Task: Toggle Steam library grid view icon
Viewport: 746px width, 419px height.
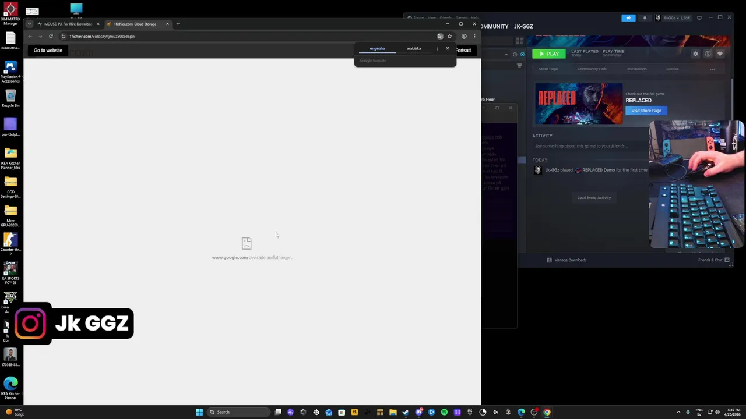Action: 519,41
